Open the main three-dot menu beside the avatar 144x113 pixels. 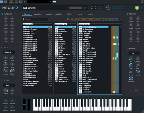[x=141, y=8]
